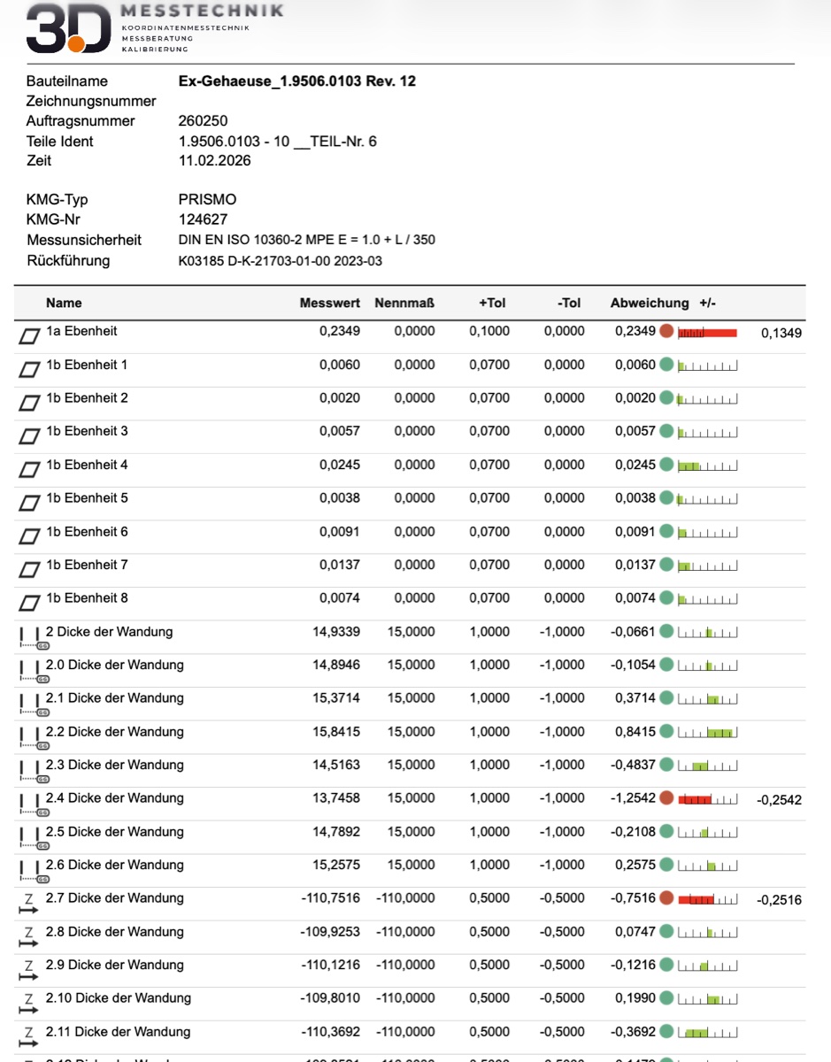
Task: Click the Name column header
Action: click(64, 303)
